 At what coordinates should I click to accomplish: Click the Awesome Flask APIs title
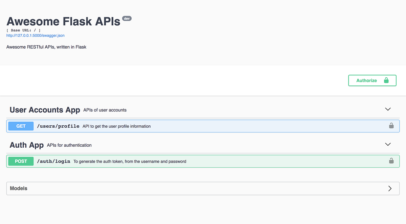click(x=63, y=21)
